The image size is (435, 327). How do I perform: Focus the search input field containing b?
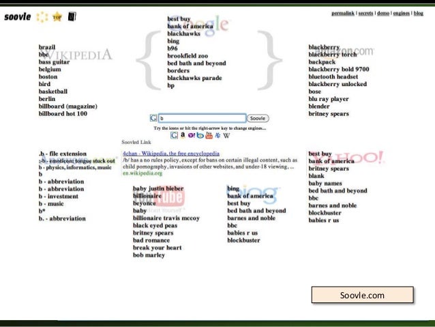202,118
